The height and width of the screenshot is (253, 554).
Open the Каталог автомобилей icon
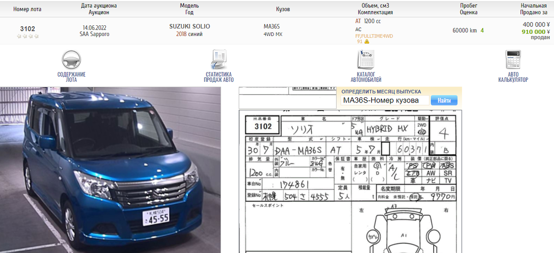(x=366, y=60)
